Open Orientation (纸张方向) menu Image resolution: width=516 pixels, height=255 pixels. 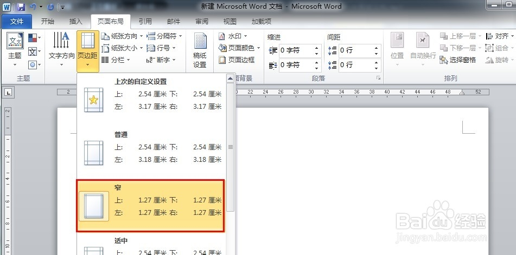click(x=122, y=36)
